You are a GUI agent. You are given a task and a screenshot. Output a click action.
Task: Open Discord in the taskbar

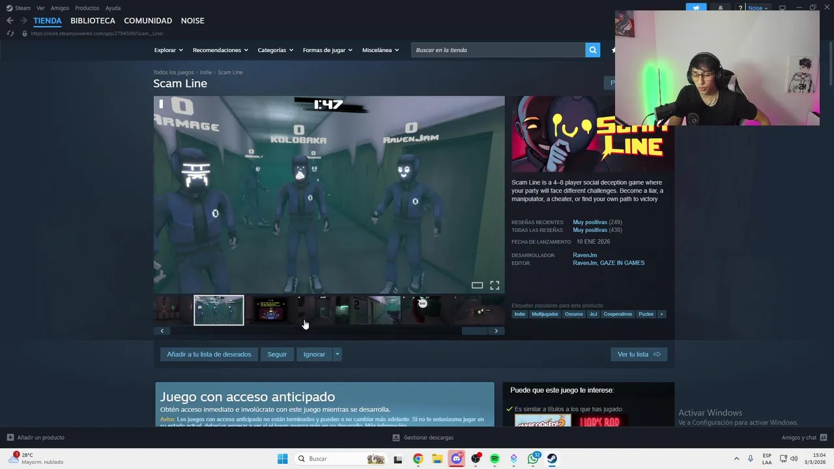tap(456, 459)
